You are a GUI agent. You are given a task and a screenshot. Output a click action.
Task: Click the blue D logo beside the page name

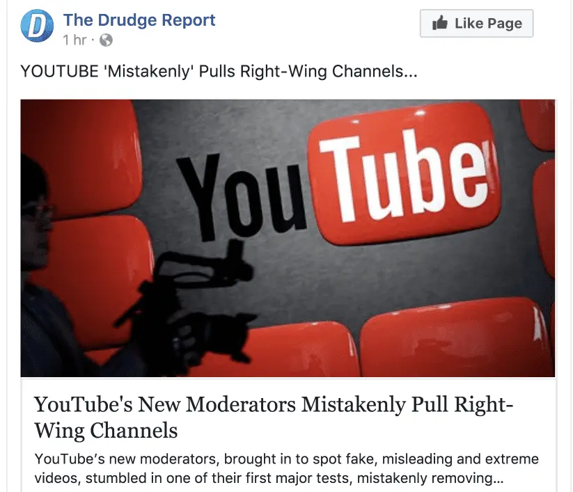36,26
